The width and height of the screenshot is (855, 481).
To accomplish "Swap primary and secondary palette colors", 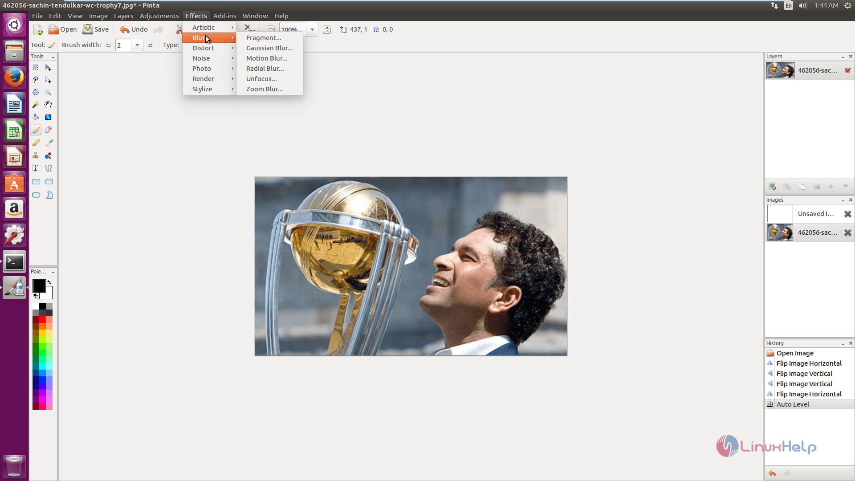I will click(x=49, y=282).
